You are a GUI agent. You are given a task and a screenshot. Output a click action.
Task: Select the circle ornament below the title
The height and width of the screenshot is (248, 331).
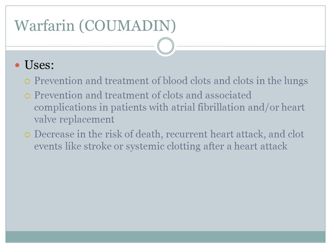[166, 46]
